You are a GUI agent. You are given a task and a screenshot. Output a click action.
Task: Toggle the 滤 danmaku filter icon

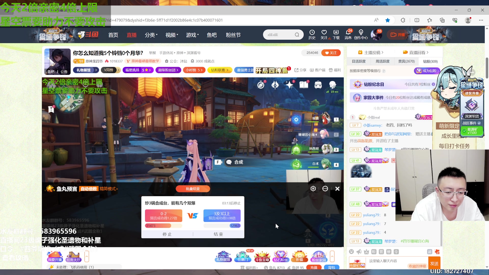click(430, 252)
